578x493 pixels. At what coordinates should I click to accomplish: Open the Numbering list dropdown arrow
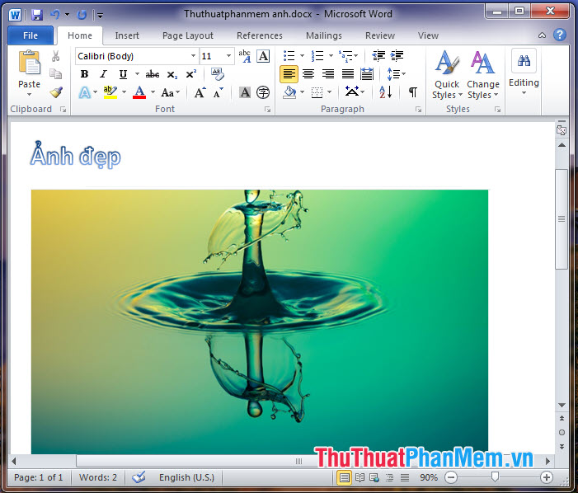click(x=331, y=55)
